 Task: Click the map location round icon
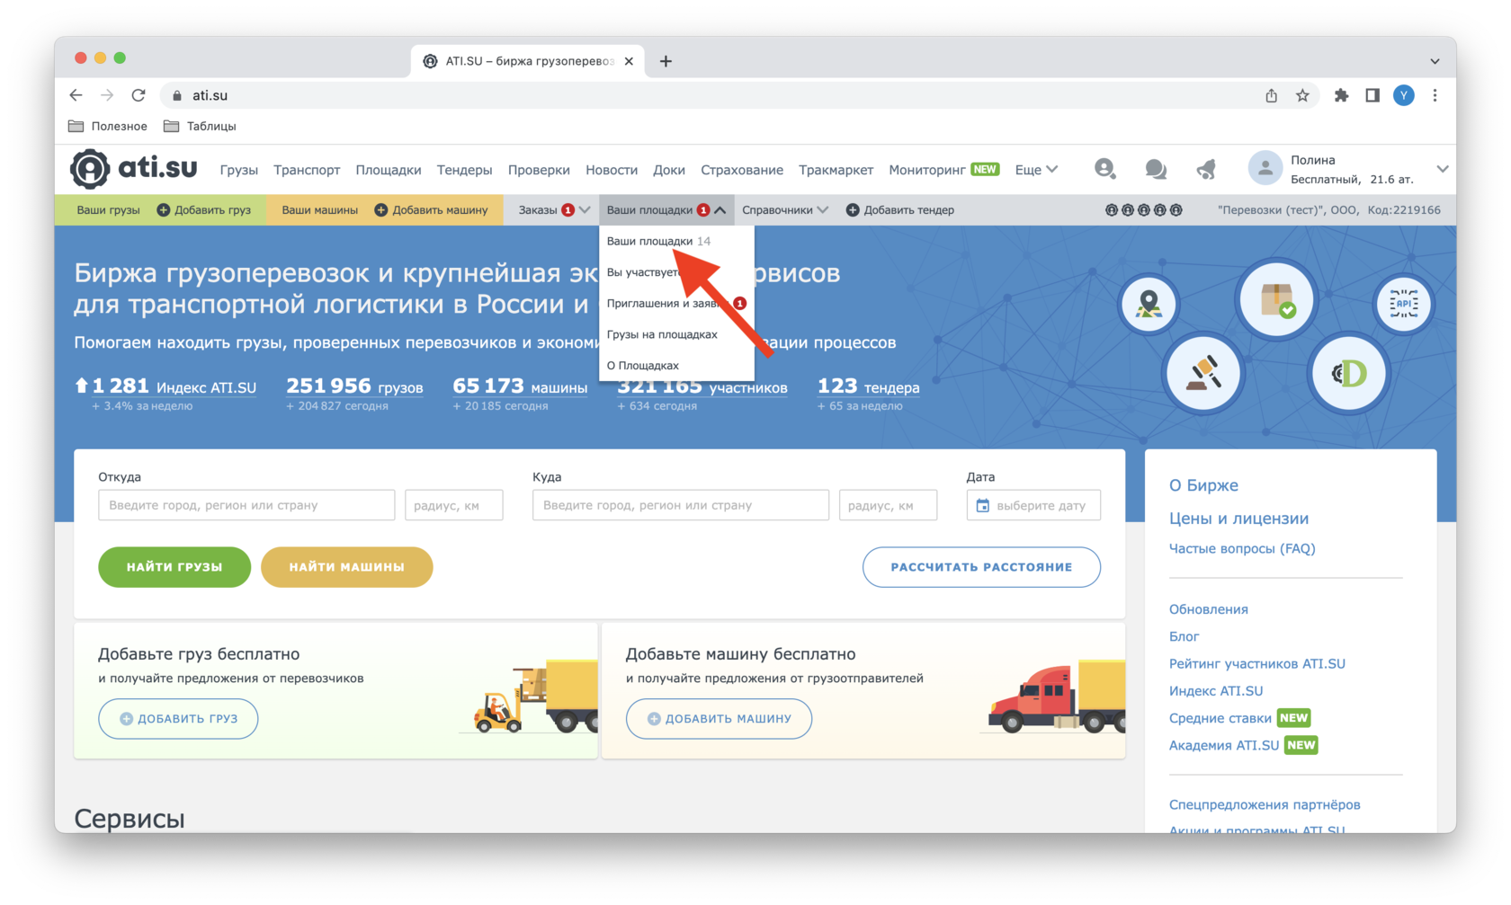pos(1149,304)
